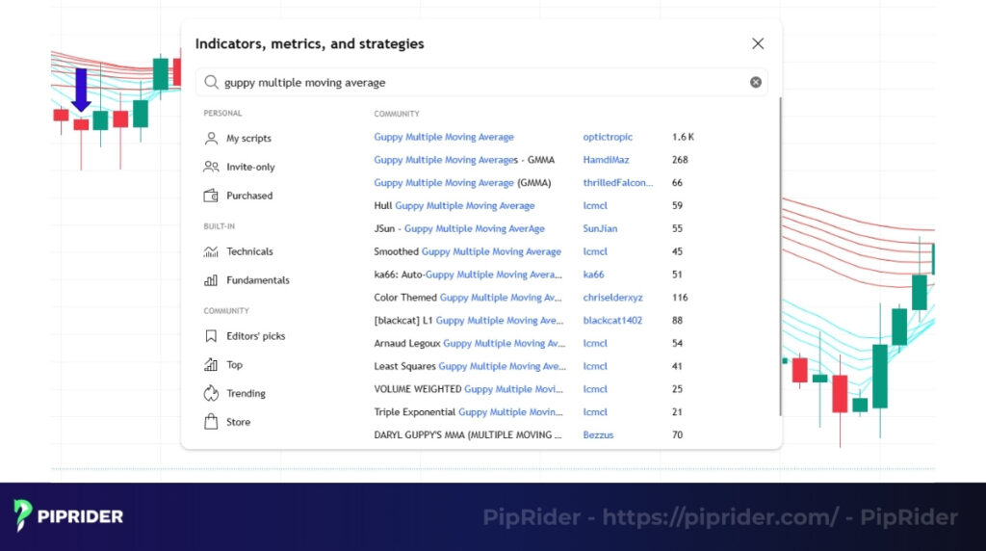986x551 pixels.
Task: Open the Technicals built-in category
Action: pyautogui.click(x=249, y=251)
